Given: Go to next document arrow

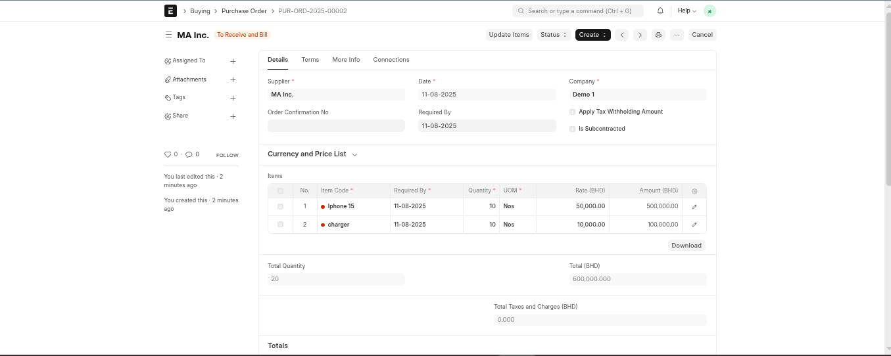Looking at the screenshot, I should (x=640, y=35).
